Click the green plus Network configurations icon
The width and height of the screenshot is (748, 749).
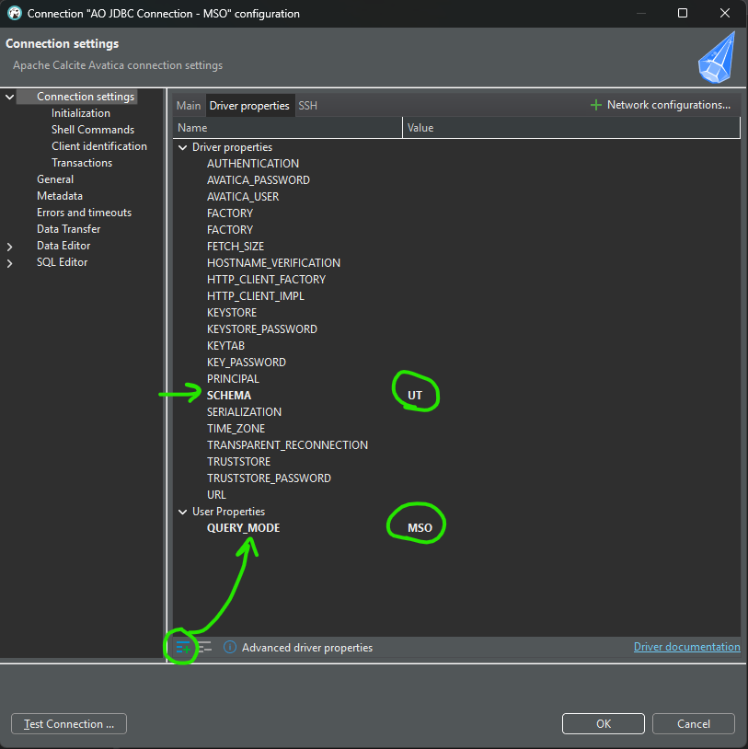tap(596, 106)
